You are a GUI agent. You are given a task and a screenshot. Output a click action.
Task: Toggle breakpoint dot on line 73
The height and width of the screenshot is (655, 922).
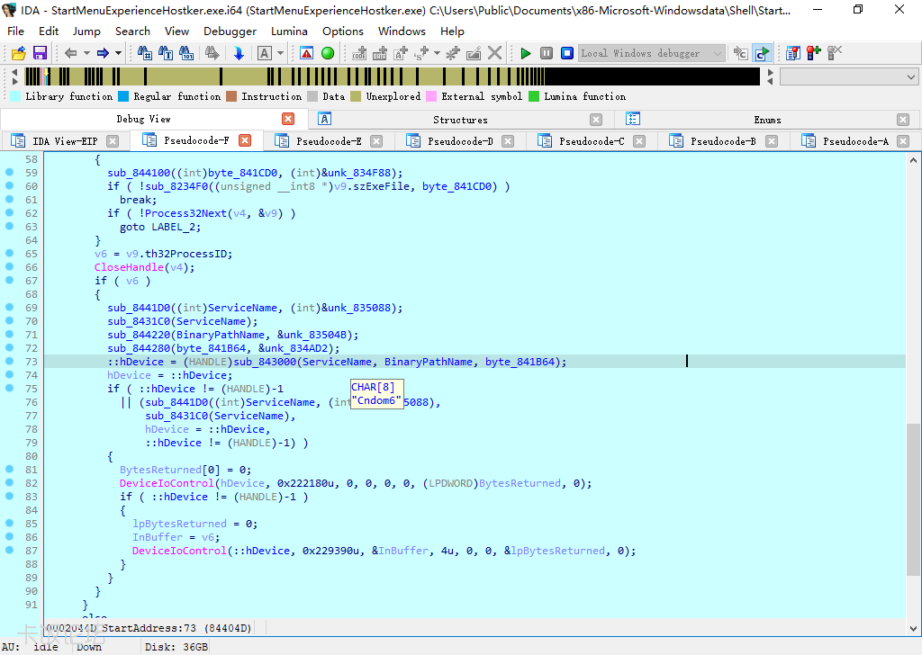coord(10,361)
